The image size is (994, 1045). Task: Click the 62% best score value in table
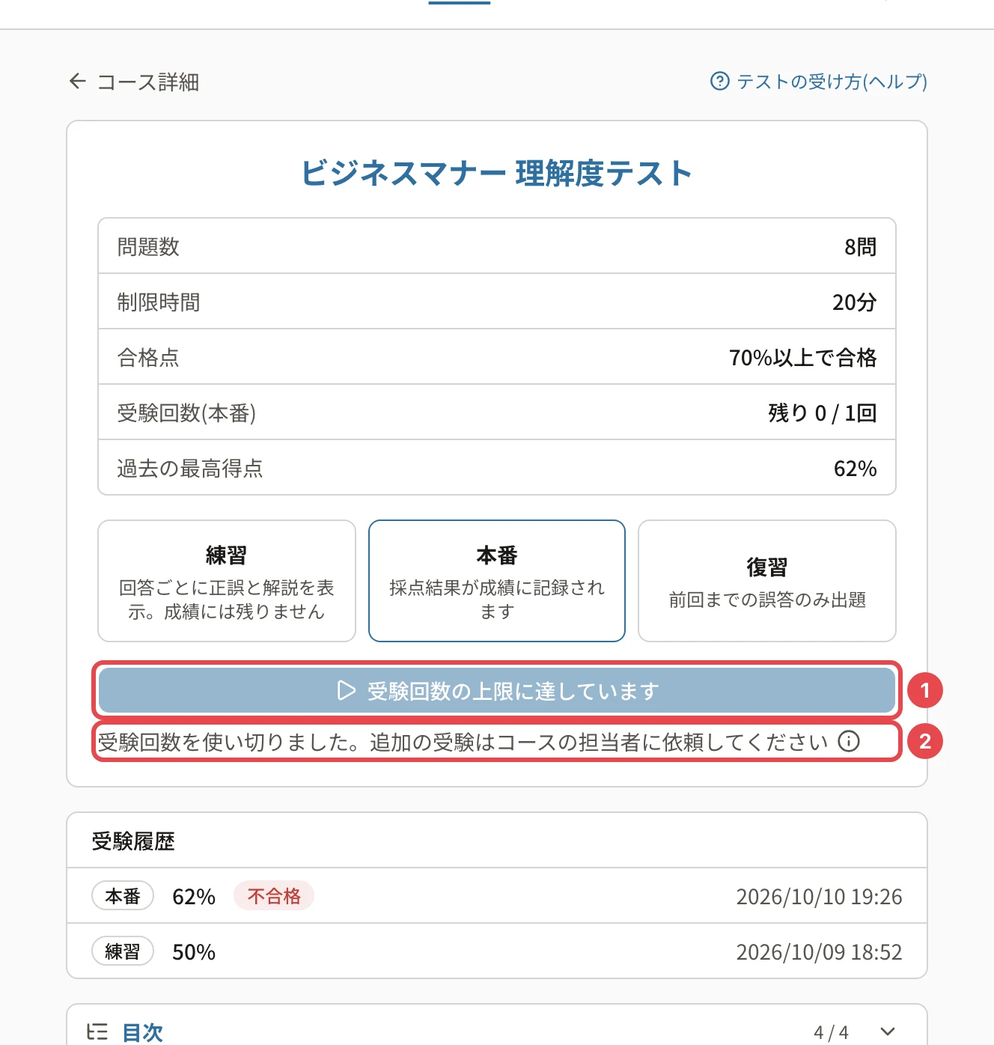[855, 469]
